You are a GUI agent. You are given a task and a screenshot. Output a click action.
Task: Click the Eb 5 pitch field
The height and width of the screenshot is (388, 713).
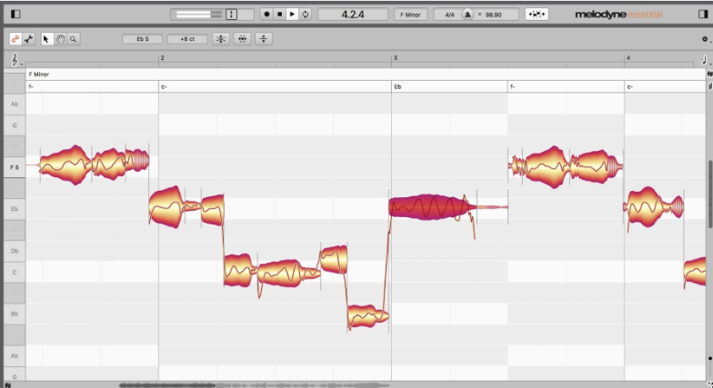[x=144, y=39]
